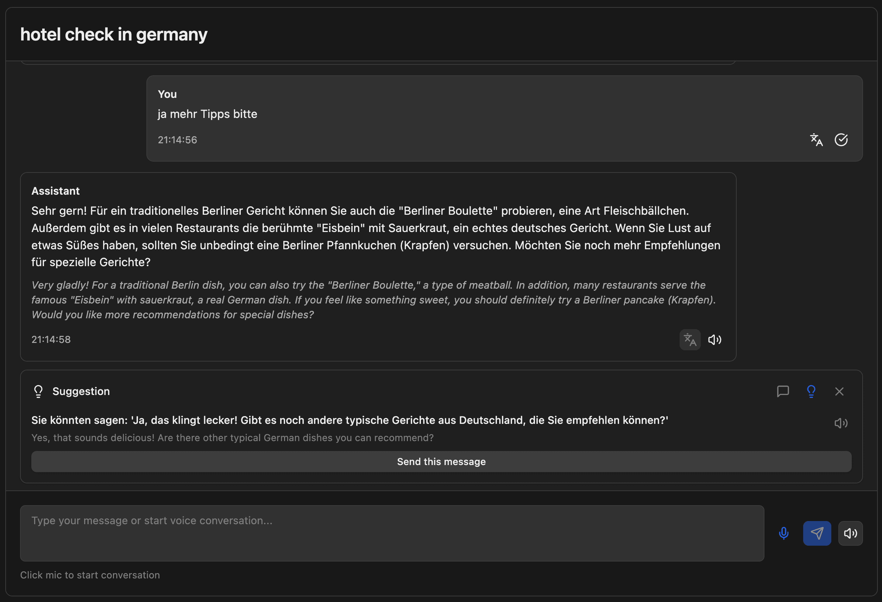Select the blue lightbulb icon in suggestion header
Screen dimensions: 882x602
pos(811,391)
